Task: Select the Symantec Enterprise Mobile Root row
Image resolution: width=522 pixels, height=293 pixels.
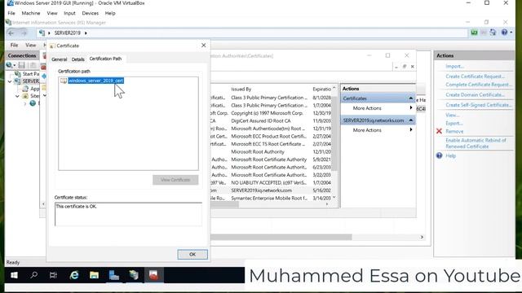Action: 271,198
